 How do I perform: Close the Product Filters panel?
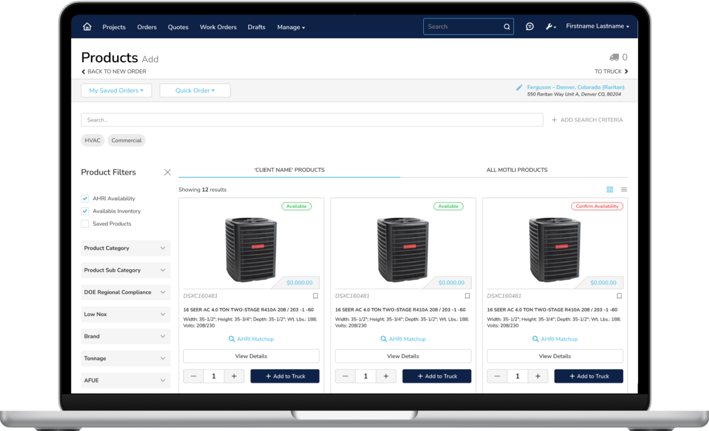click(x=168, y=172)
